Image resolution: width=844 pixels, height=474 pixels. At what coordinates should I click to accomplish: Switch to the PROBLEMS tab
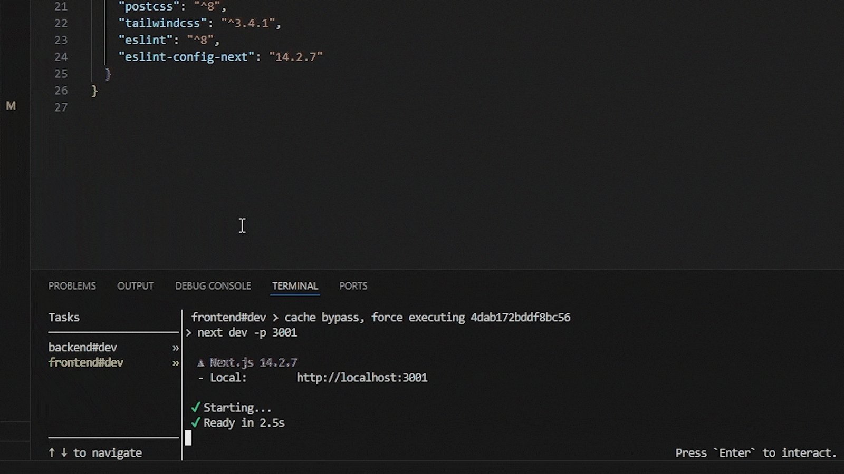[x=72, y=286]
